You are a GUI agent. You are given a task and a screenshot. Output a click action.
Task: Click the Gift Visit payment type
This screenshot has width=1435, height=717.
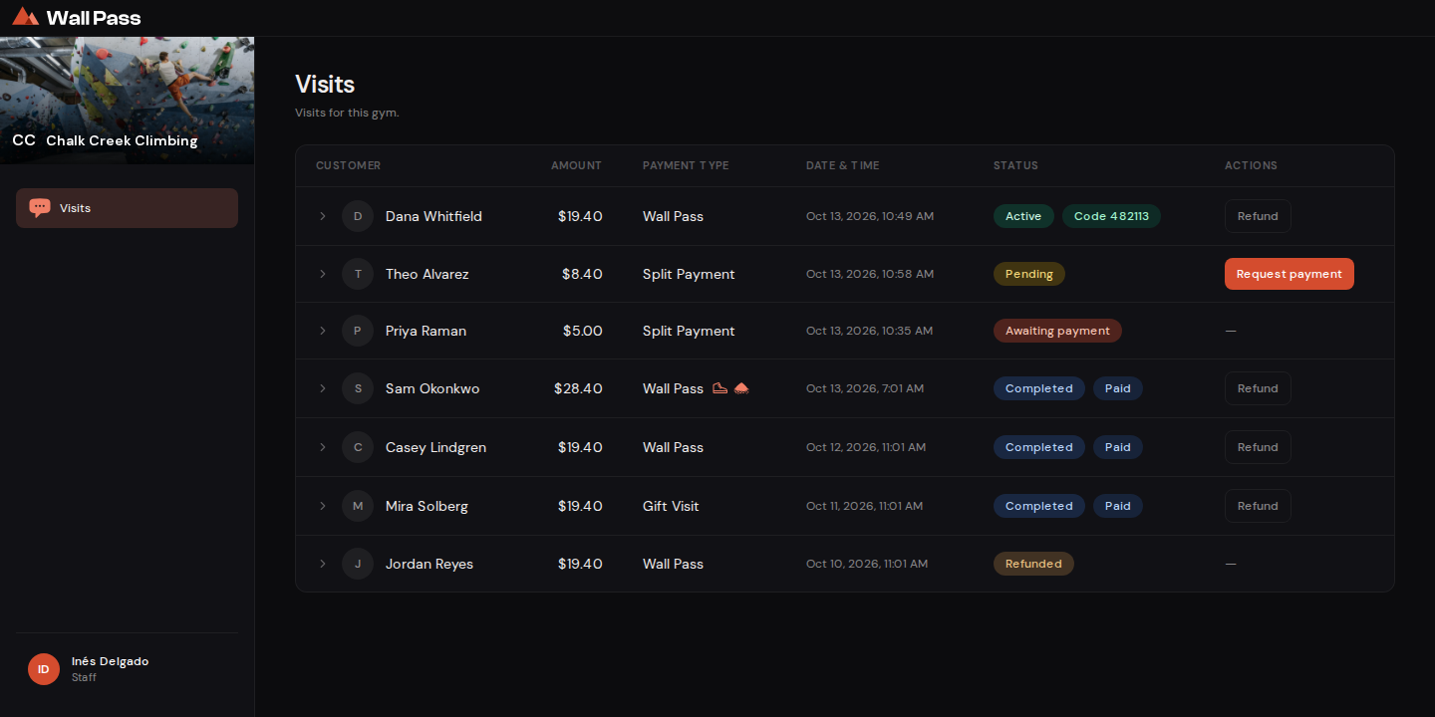point(671,506)
